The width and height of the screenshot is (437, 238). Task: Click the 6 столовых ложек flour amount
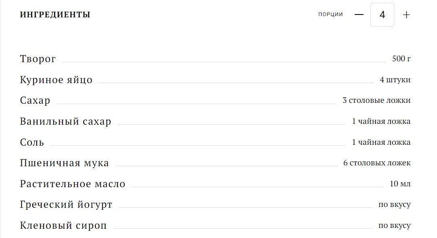click(x=377, y=163)
